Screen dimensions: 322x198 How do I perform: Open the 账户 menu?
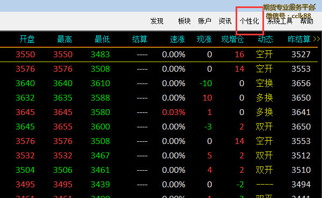[204, 21]
